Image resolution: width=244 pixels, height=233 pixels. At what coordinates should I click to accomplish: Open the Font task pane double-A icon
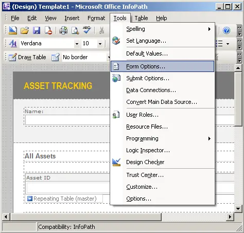13,43
